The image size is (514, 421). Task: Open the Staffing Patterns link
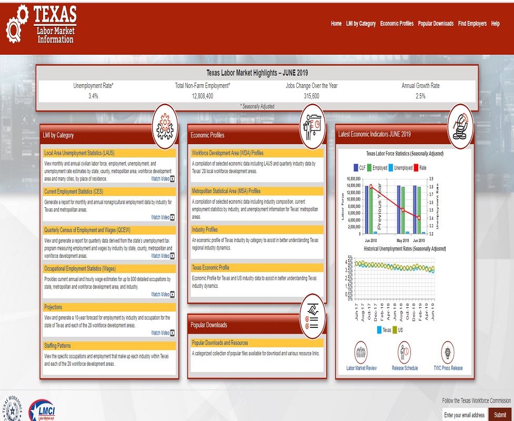[57, 346]
